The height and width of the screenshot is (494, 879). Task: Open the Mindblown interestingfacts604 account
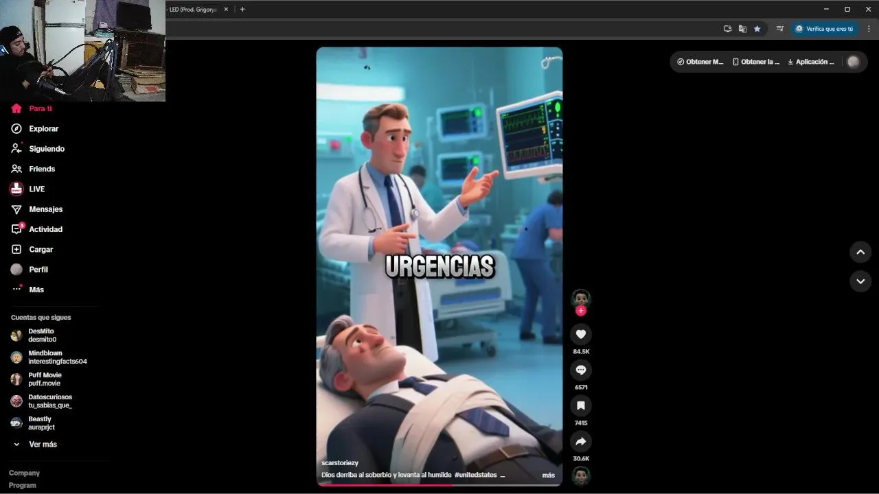click(x=49, y=357)
